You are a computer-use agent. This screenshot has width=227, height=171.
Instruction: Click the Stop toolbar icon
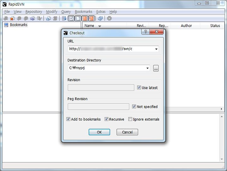click(x=109, y=18)
